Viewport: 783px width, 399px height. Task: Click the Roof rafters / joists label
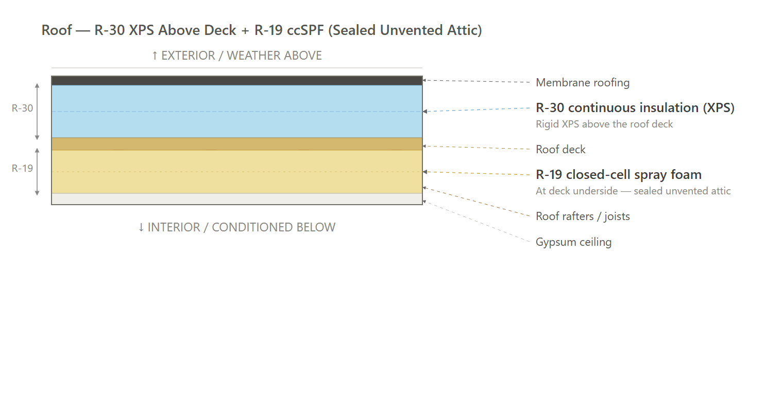point(583,216)
